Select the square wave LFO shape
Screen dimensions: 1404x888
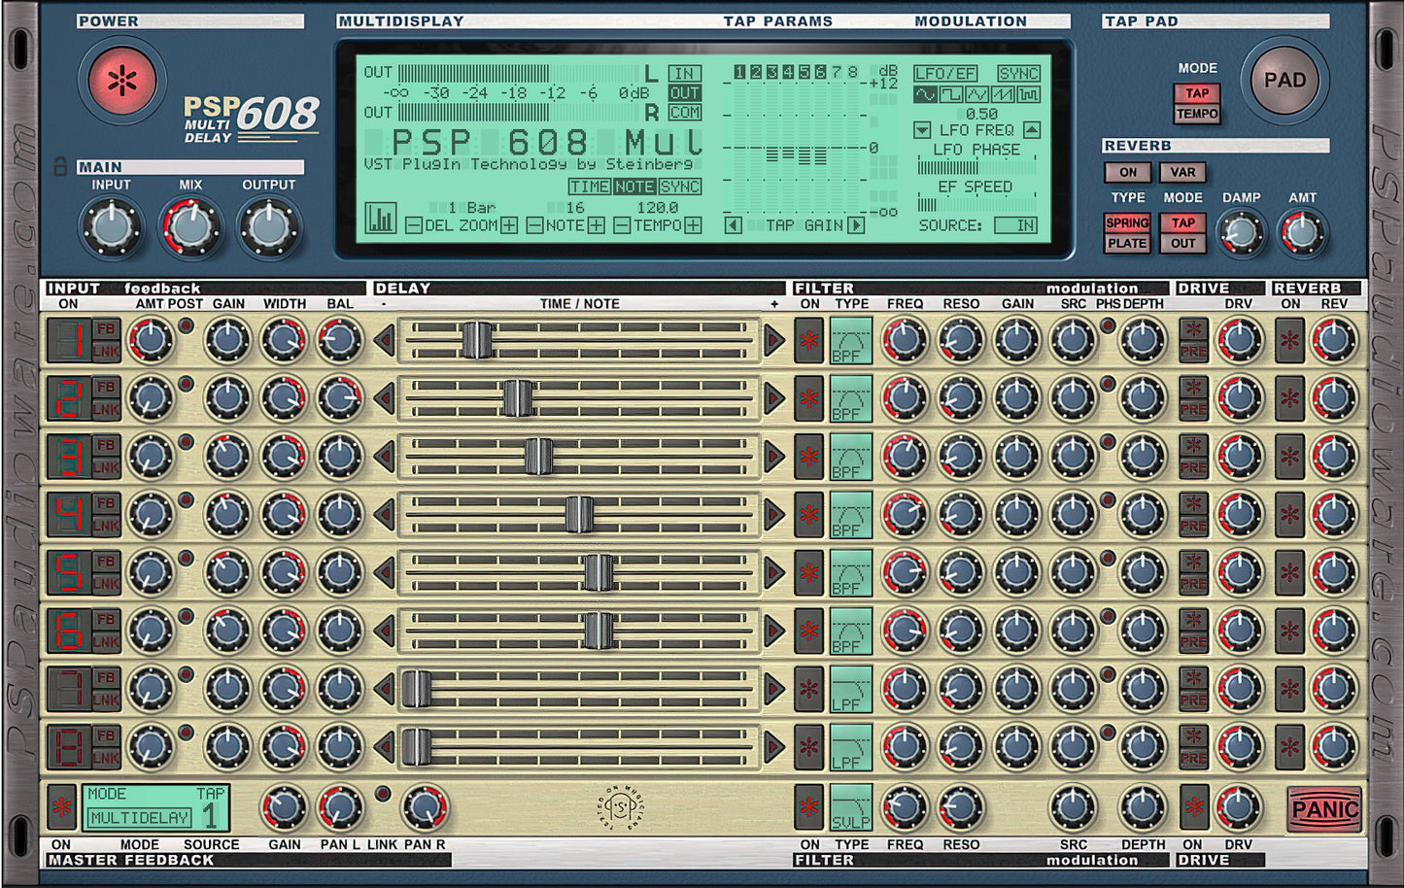(x=951, y=94)
